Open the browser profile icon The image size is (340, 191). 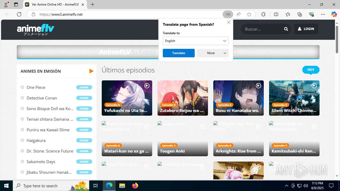[x=6, y=5]
